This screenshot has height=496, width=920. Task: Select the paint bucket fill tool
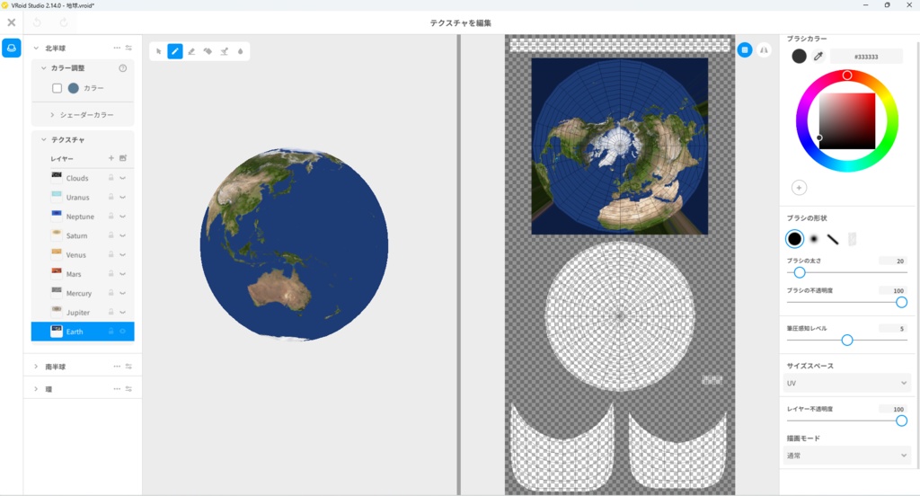[208, 51]
